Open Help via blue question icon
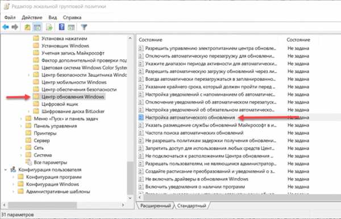The image size is (341, 219). point(62,27)
